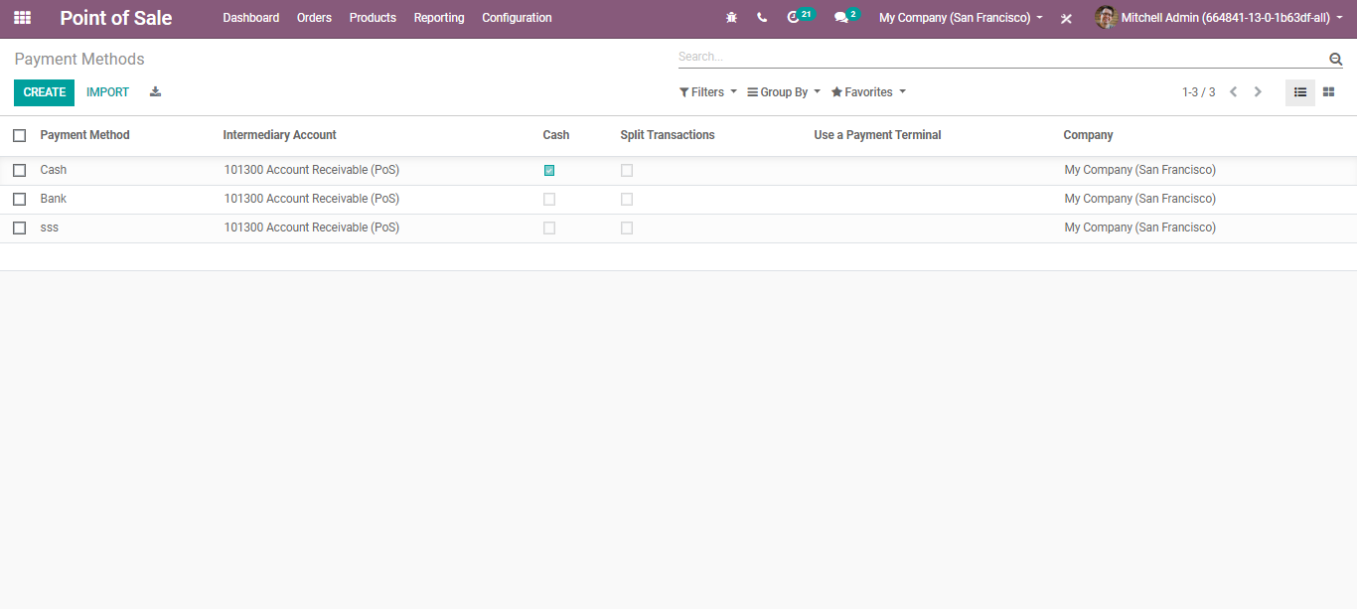This screenshot has height=609, width=1357.
Task: Toggle Cash column checkbox in Cash row
Action: pyautogui.click(x=549, y=170)
